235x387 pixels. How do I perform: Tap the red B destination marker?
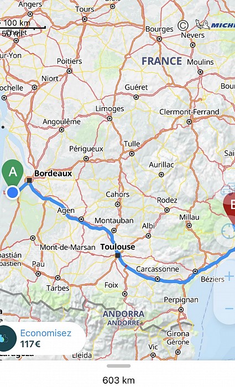click(230, 207)
